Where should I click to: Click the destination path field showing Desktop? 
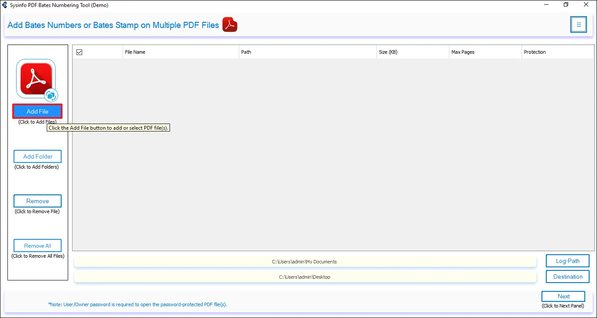pyautogui.click(x=305, y=277)
